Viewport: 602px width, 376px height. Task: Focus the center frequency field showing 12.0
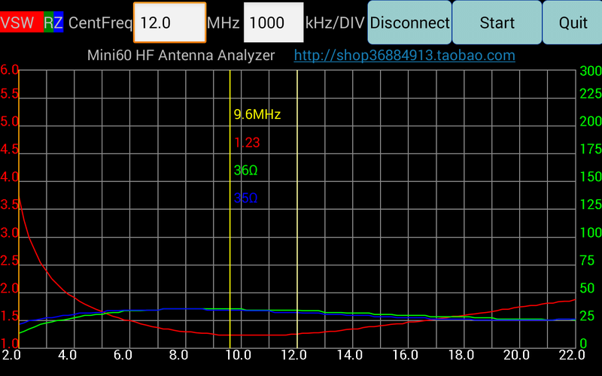169,23
